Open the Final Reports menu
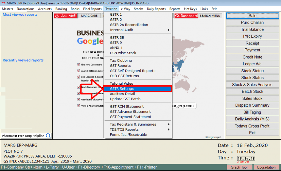The image size is (281, 171). click(92, 9)
